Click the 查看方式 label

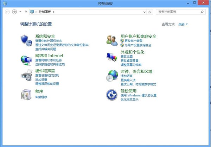(168, 24)
